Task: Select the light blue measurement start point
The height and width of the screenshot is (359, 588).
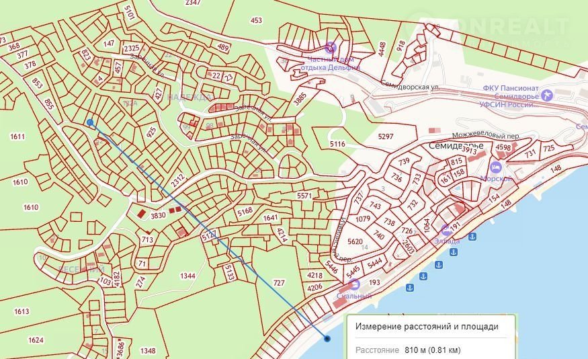Action: coord(90,122)
